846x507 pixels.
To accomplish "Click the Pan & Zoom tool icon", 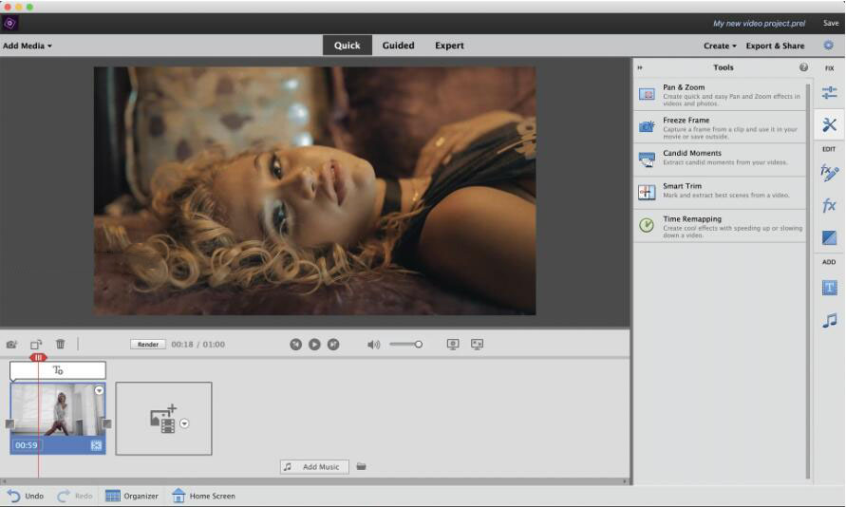I will click(x=647, y=94).
